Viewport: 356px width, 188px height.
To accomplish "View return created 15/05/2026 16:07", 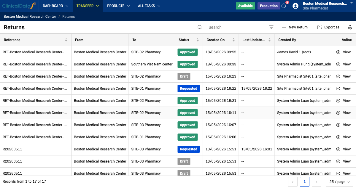I will click(x=343, y=125).
